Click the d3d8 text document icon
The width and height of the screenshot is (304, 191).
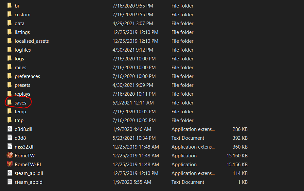9,138
